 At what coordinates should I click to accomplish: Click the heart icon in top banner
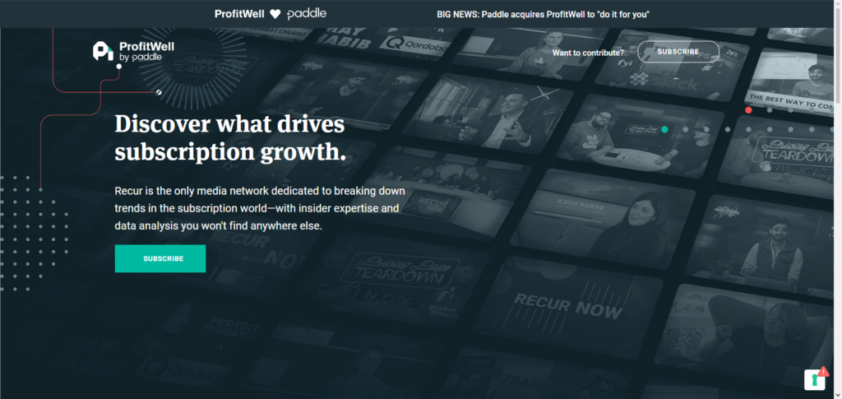(275, 14)
